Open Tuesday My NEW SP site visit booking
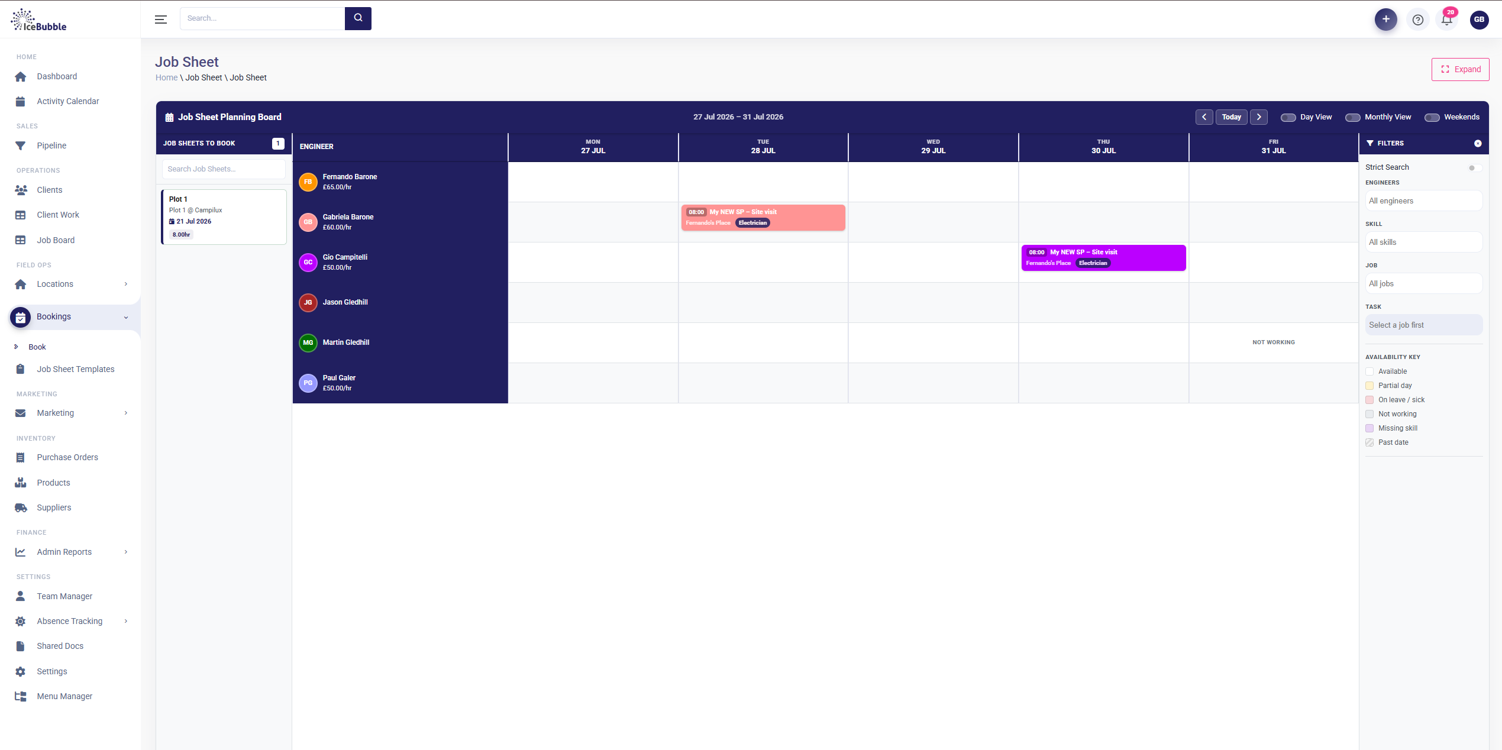 (x=763, y=218)
